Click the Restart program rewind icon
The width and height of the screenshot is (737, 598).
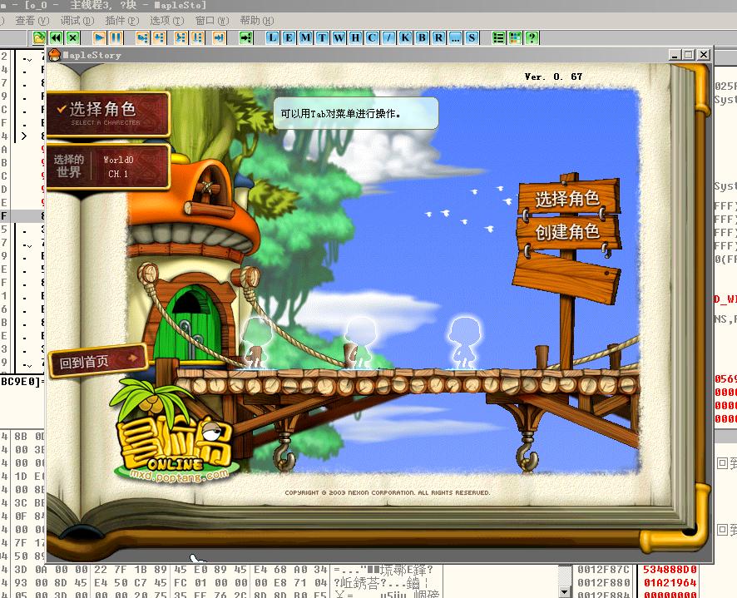(57, 37)
